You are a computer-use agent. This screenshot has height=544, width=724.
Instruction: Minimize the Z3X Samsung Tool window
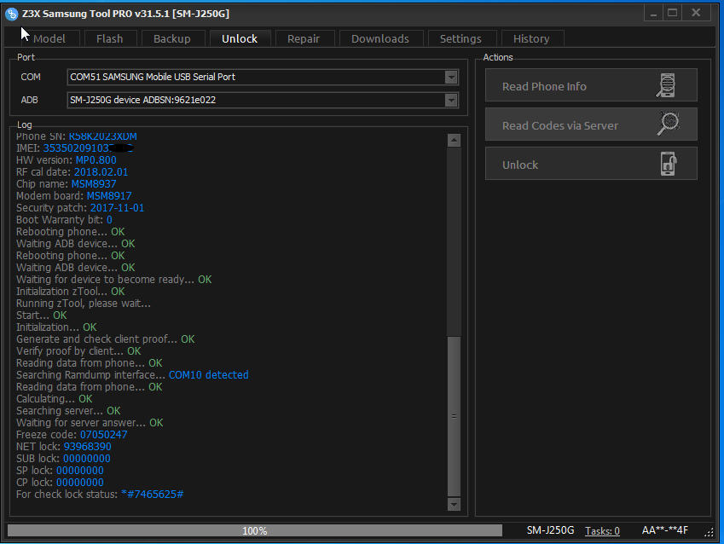click(x=653, y=13)
